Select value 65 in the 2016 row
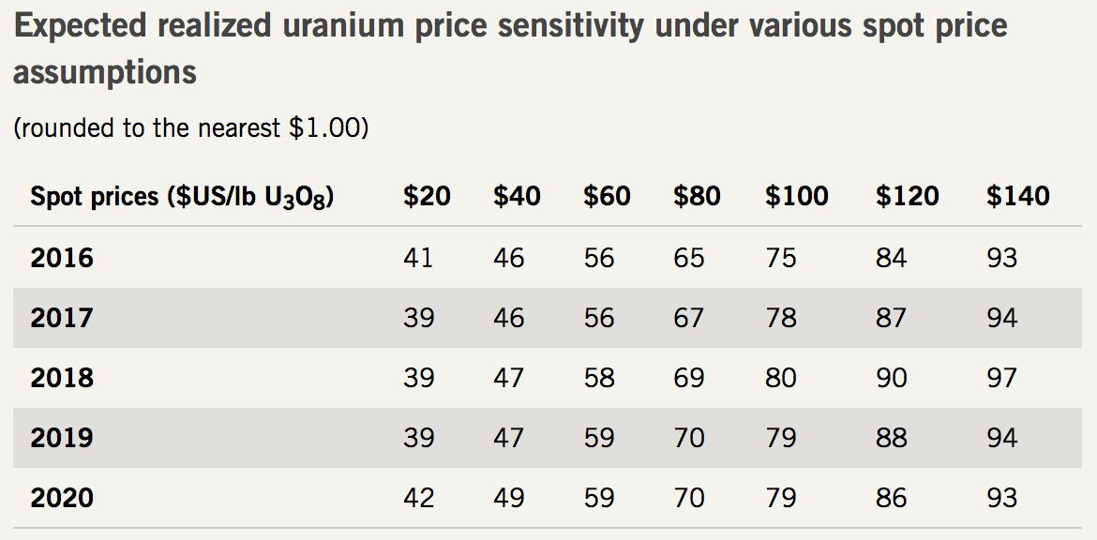 688,258
